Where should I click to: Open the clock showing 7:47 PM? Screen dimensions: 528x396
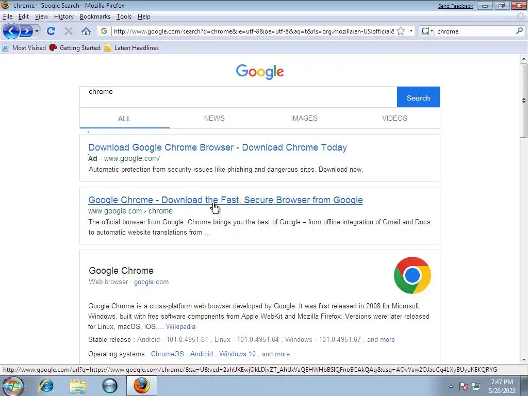click(x=502, y=386)
